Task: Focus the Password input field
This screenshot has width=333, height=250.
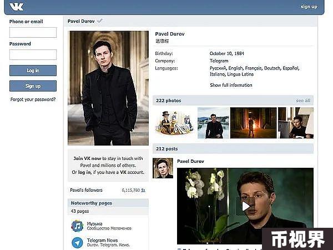Action: tap(33, 54)
